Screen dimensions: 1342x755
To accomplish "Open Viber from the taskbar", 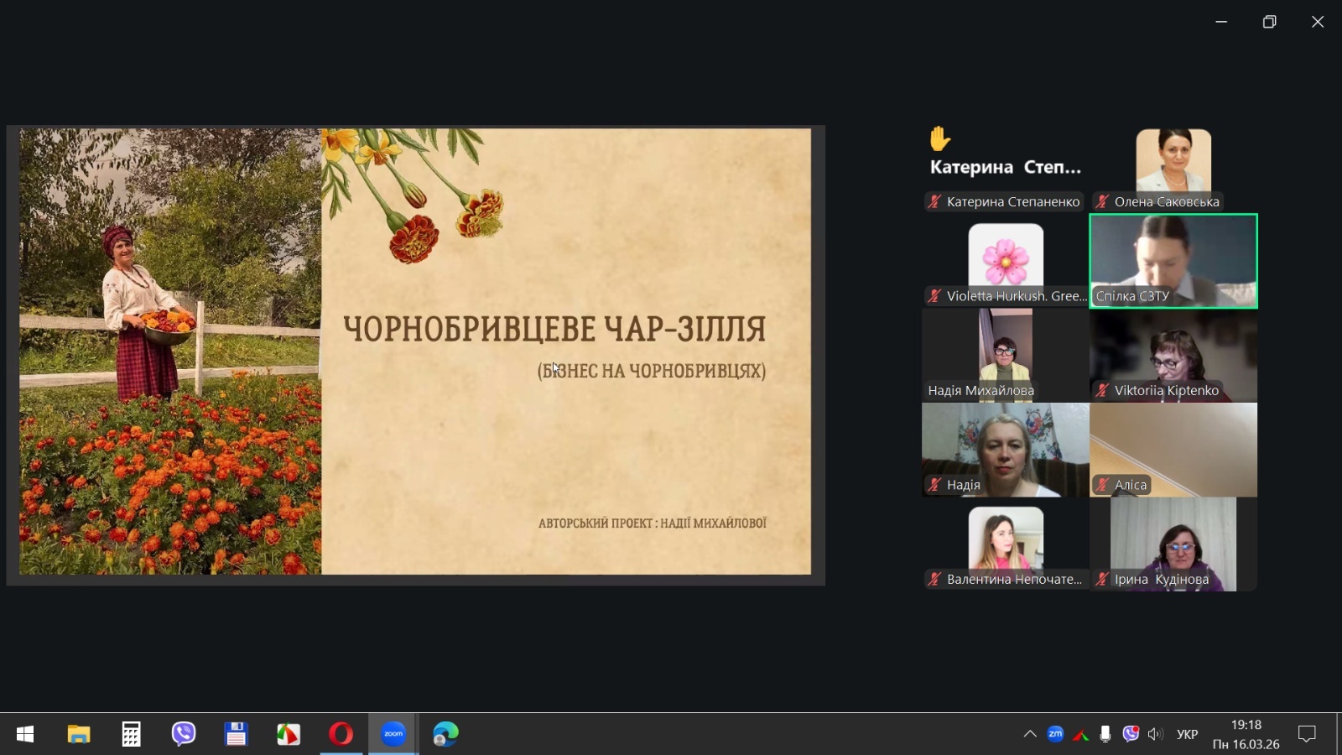I will 184,734.
